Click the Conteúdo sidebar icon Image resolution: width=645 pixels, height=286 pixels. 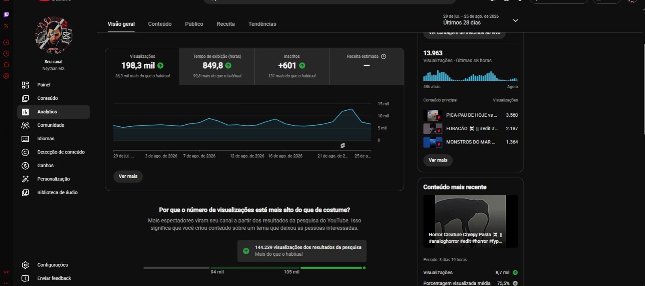point(25,98)
